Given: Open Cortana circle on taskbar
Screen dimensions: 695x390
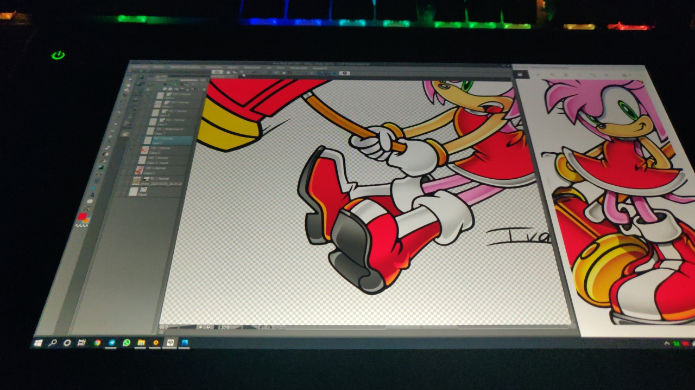Looking at the screenshot, I should pyautogui.click(x=67, y=343).
